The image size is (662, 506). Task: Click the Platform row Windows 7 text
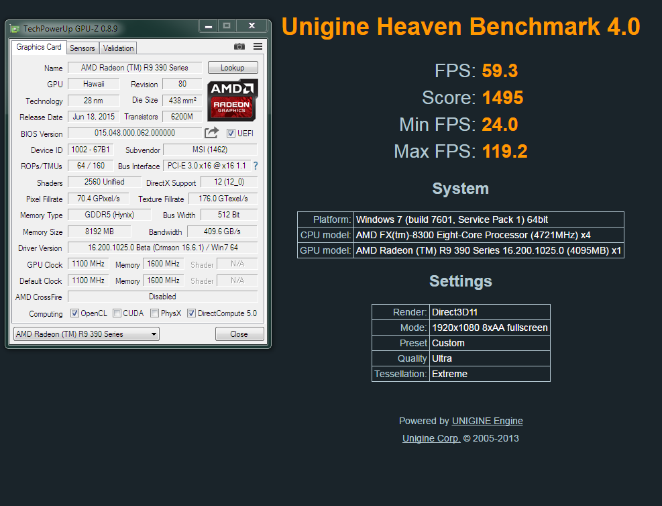pyautogui.click(x=452, y=219)
